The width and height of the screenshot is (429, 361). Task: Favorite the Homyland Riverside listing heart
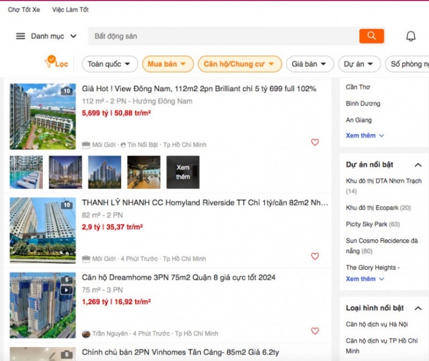click(315, 256)
